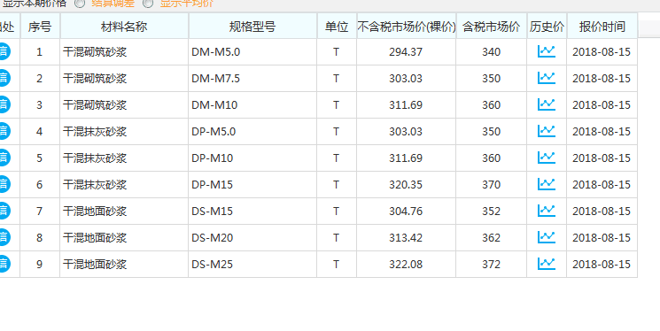The height and width of the screenshot is (331, 660).
Task: Click the DM-M10 specification cell
Action: (x=252, y=104)
